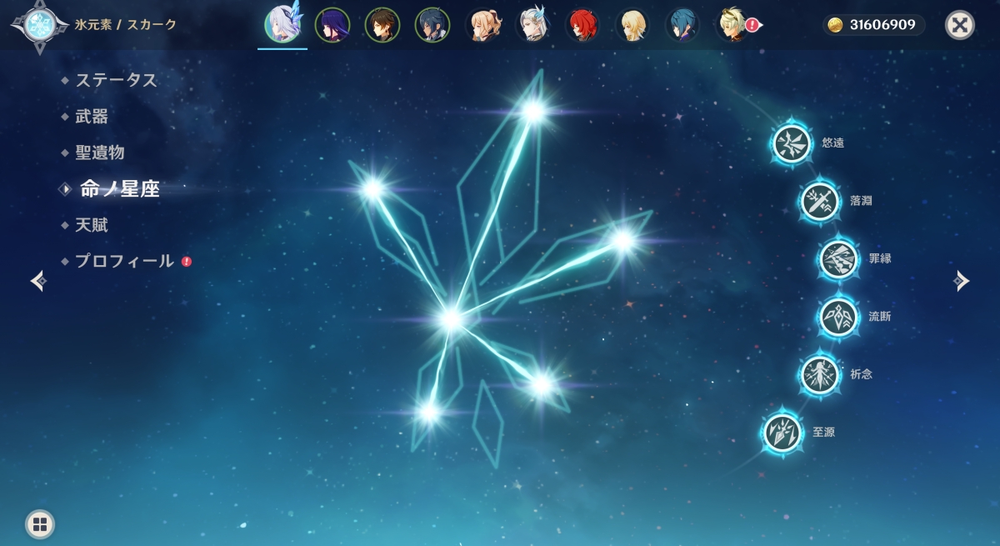Image resolution: width=1000 pixels, height=546 pixels.
Task: Select the 命ノ星座 menu entry
Action: click(119, 189)
